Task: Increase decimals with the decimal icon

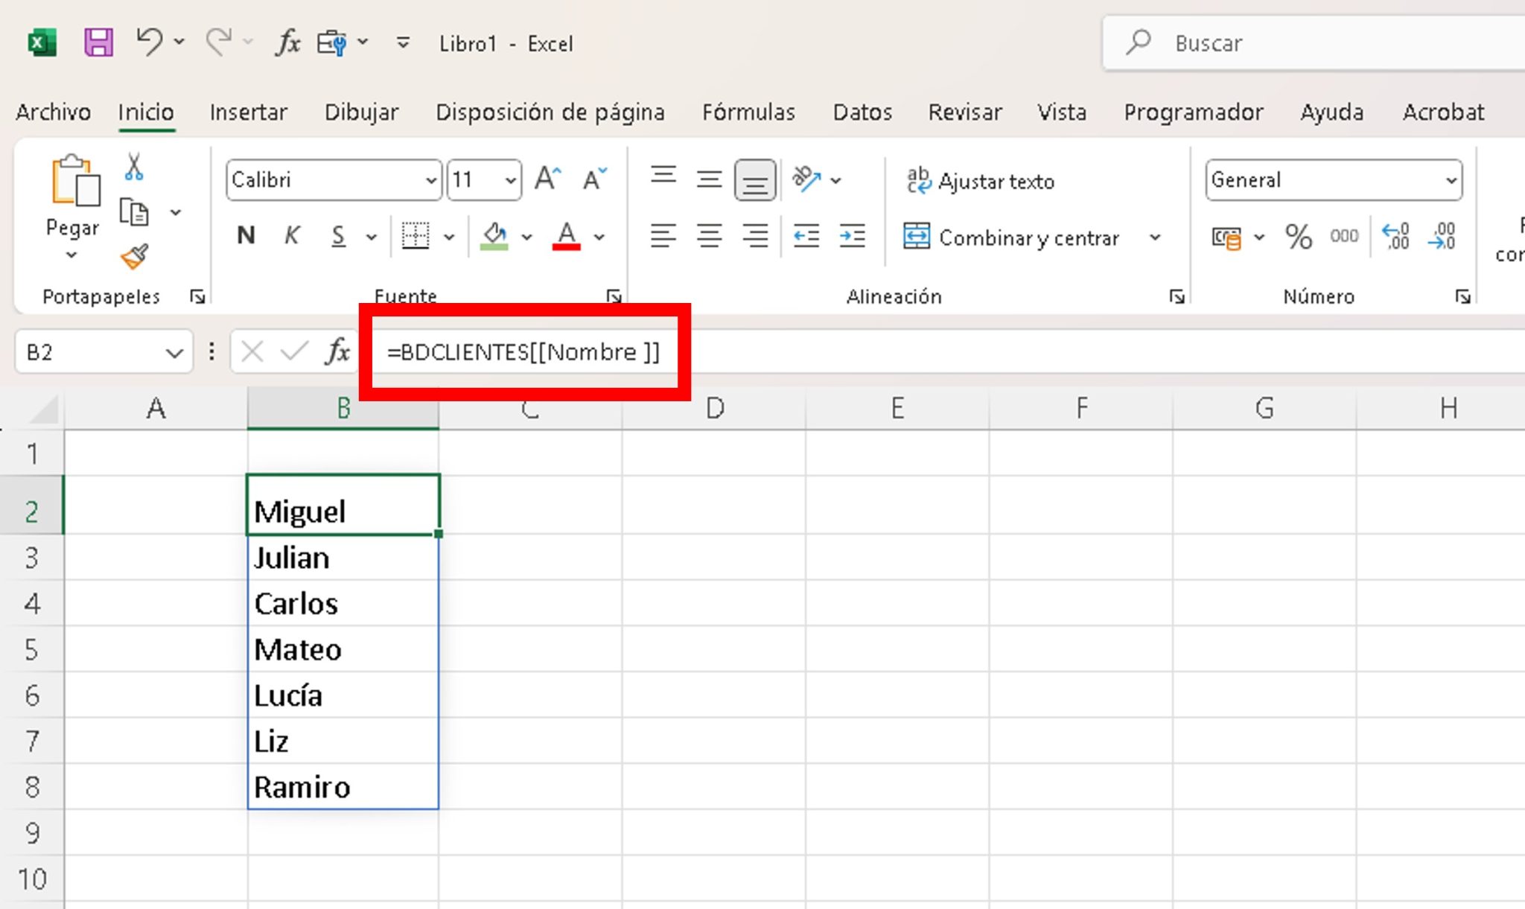Action: 1396,237
